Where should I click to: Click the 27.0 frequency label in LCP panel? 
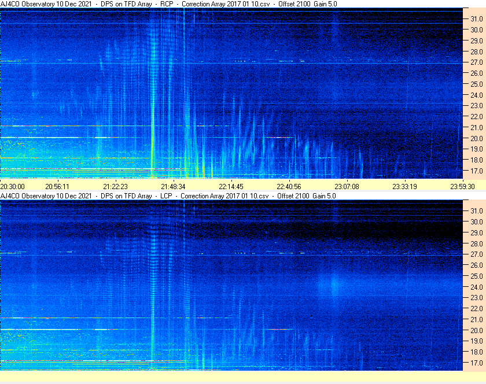[477, 254]
